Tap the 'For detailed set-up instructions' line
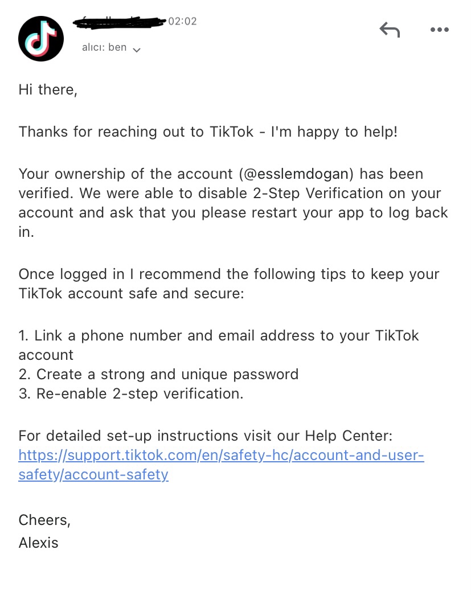Screen dimensions: 471x595 (x=206, y=436)
